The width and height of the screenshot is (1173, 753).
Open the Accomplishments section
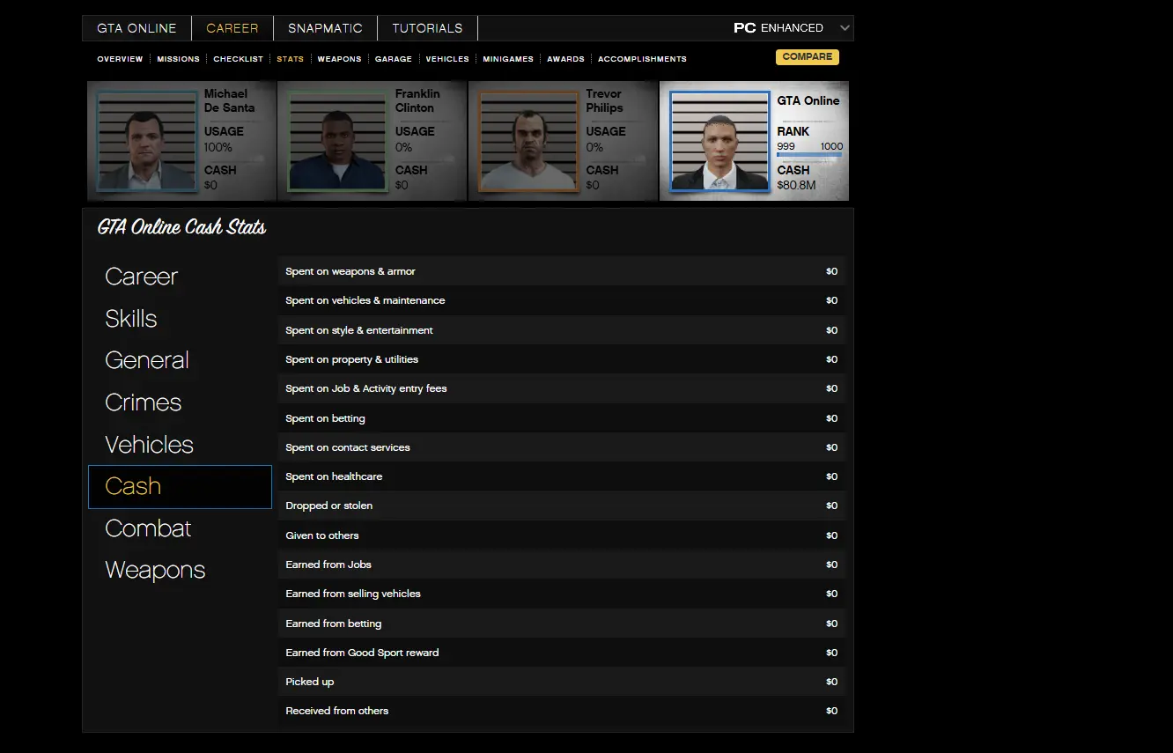point(642,59)
